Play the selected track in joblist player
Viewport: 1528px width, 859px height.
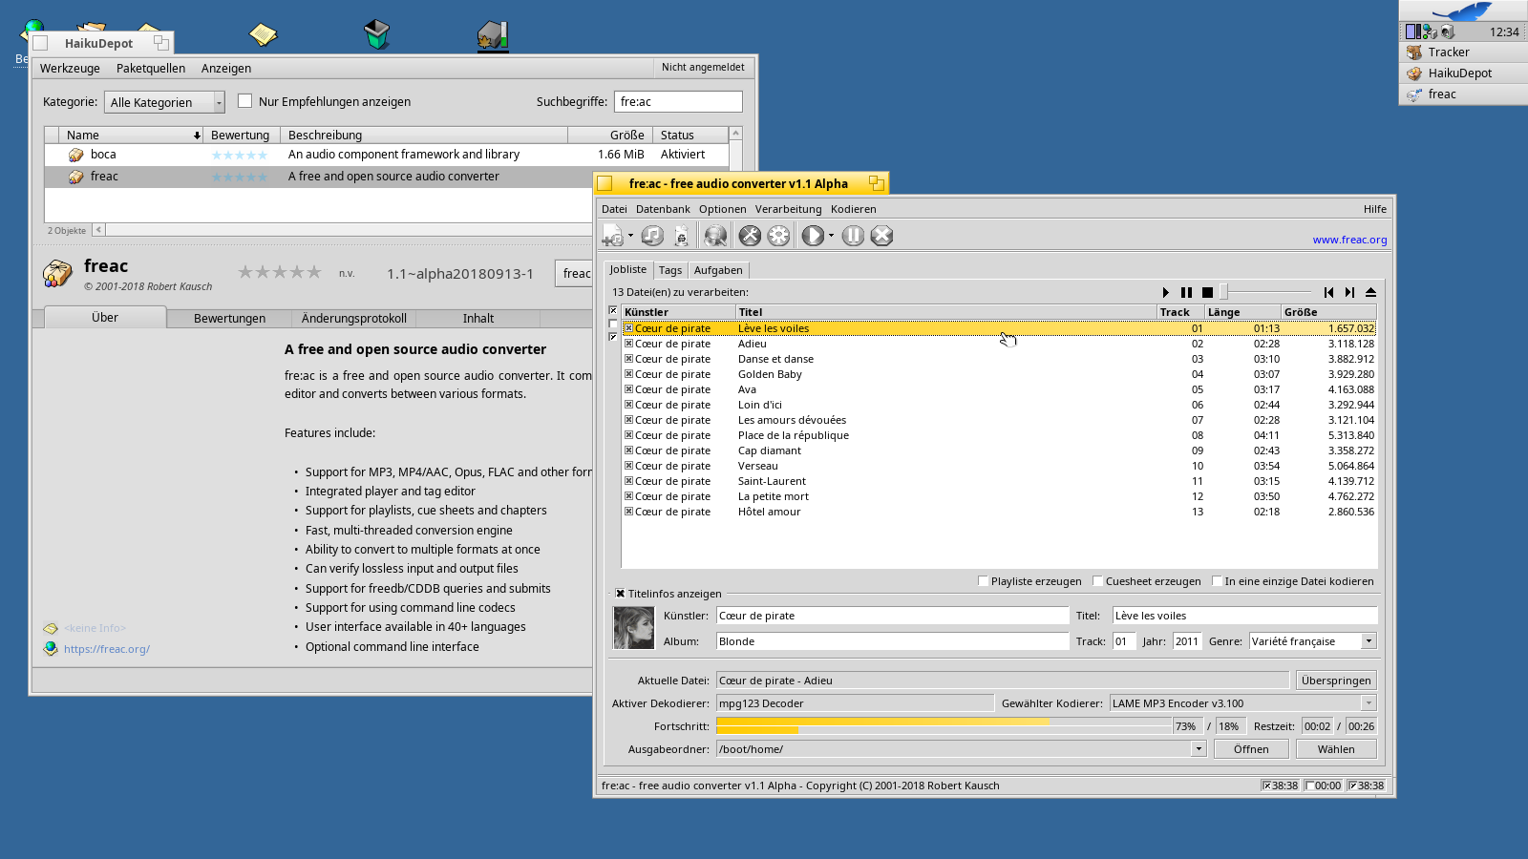pyautogui.click(x=1165, y=292)
